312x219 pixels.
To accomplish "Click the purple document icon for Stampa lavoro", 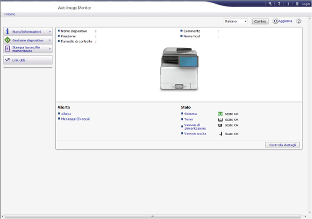I will point(8,48).
